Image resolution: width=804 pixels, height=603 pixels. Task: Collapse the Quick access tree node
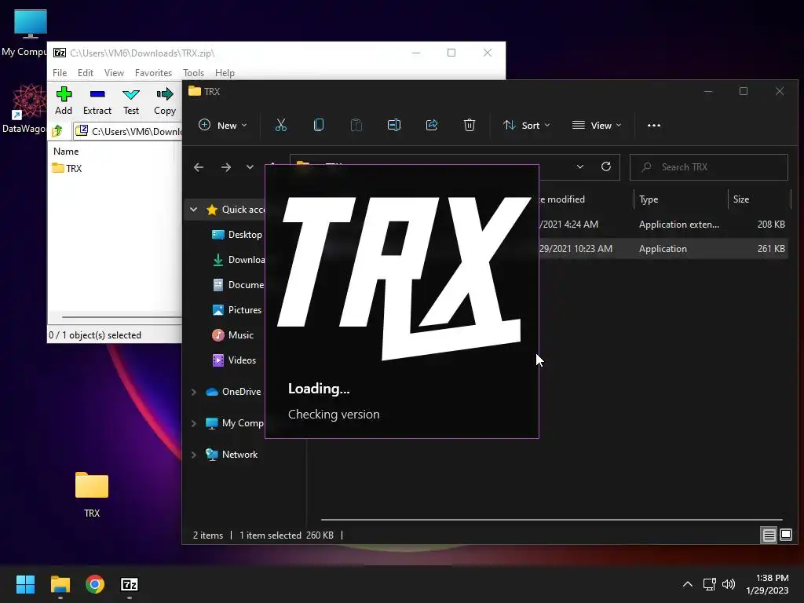click(x=193, y=209)
